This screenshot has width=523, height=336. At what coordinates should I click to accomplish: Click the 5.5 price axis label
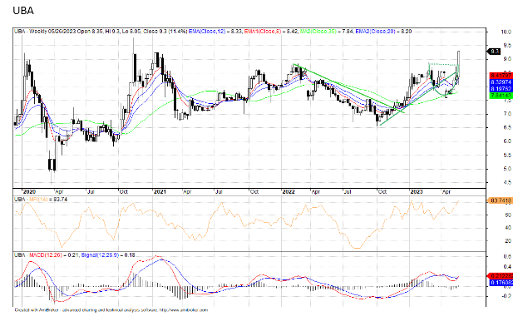pyautogui.click(x=507, y=156)
